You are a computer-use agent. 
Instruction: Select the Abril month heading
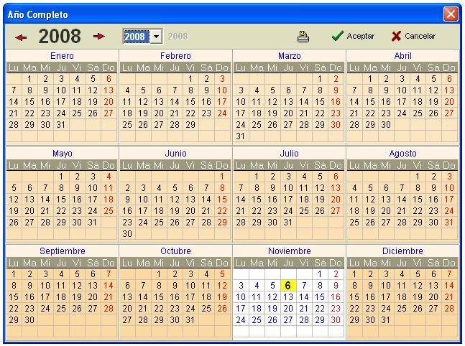tap(402, 56)
